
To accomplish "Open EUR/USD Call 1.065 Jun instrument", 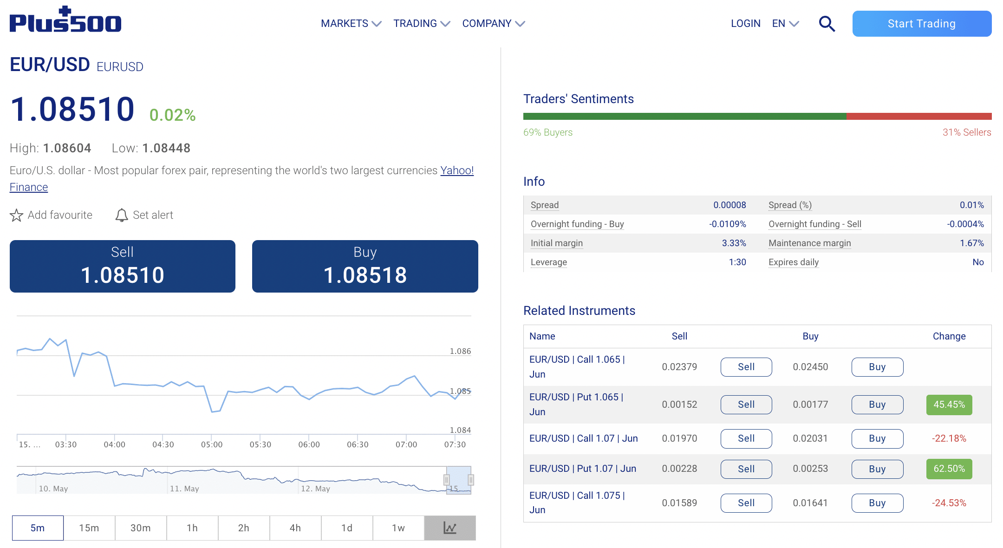I will point(577,367).
